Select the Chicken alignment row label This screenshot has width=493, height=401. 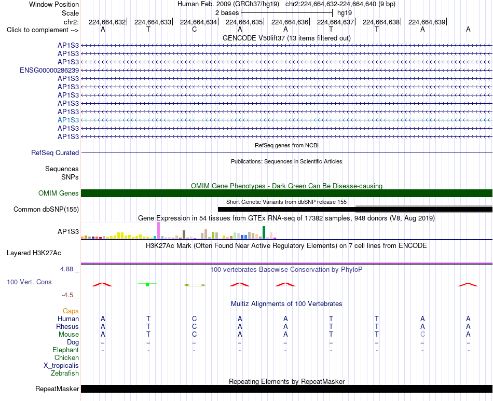click(x=66, y=358)
